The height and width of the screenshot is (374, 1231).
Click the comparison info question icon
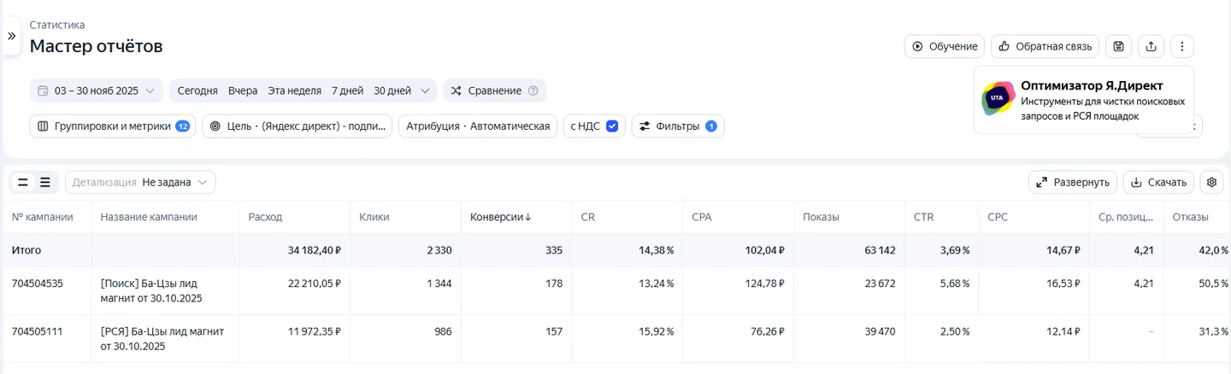533,91
